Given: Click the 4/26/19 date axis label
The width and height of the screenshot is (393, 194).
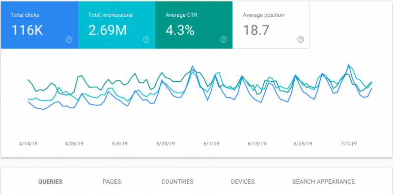Looking at the screenshot, I should [74, 144].
